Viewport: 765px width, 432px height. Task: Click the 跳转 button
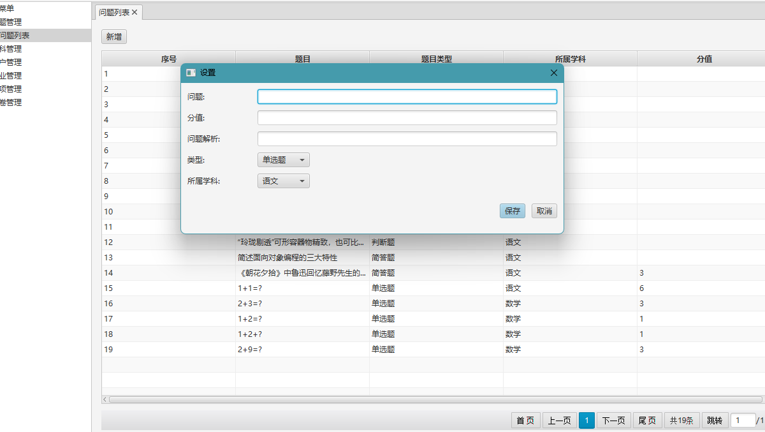(715, 421)
